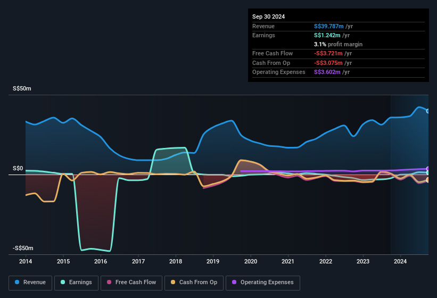This screenshot has height=298, width=437.
Task: Click the pink Free Cash Flow dot
Action: (x=109, y=283)
